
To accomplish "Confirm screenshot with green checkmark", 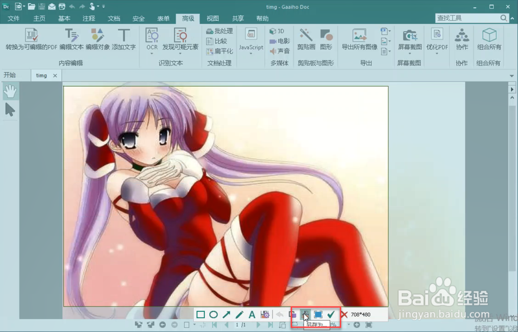I will 331,314.
